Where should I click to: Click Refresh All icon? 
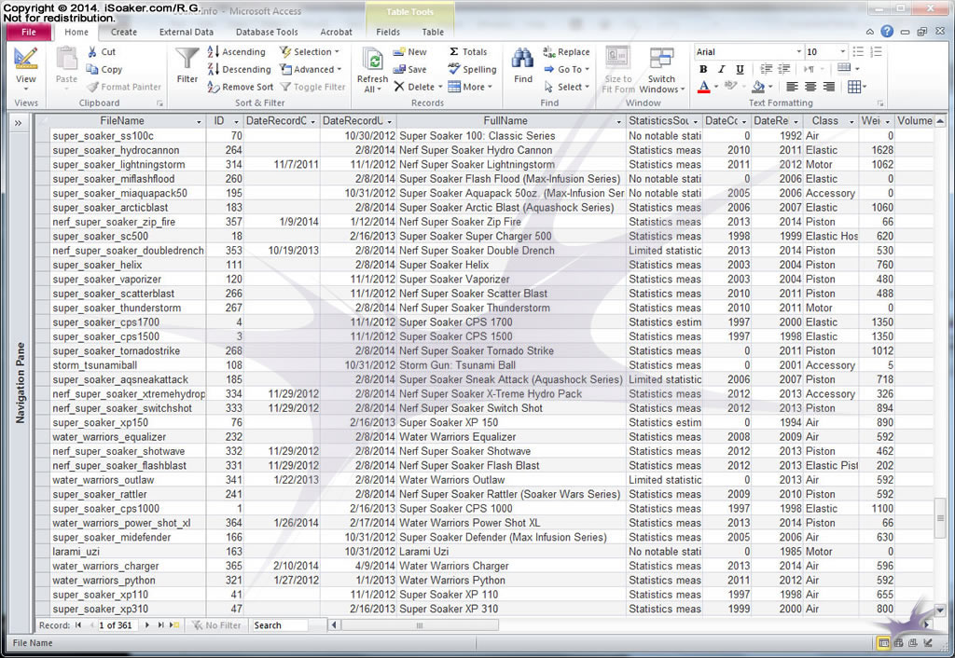372,61
